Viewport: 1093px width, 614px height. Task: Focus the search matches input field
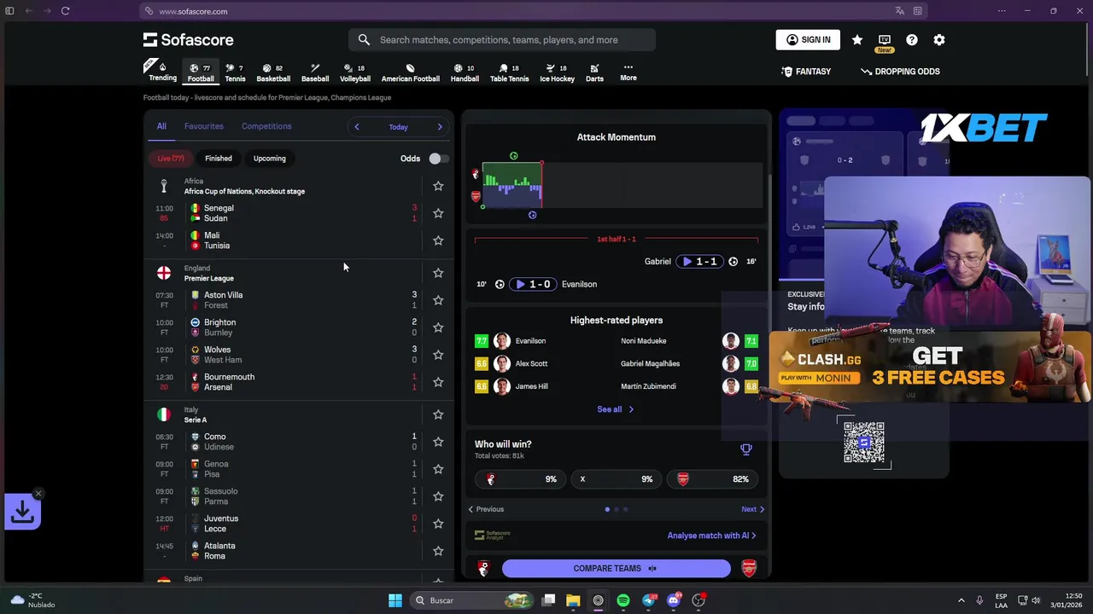click(x=502, y=40)
